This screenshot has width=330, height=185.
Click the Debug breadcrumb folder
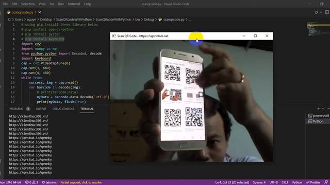click(149, 20)
